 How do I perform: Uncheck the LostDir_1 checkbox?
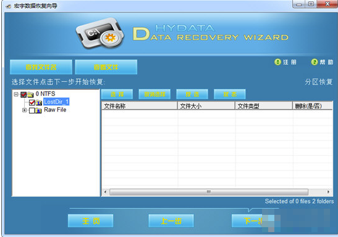pyautogui.click(x=32, y=103)
